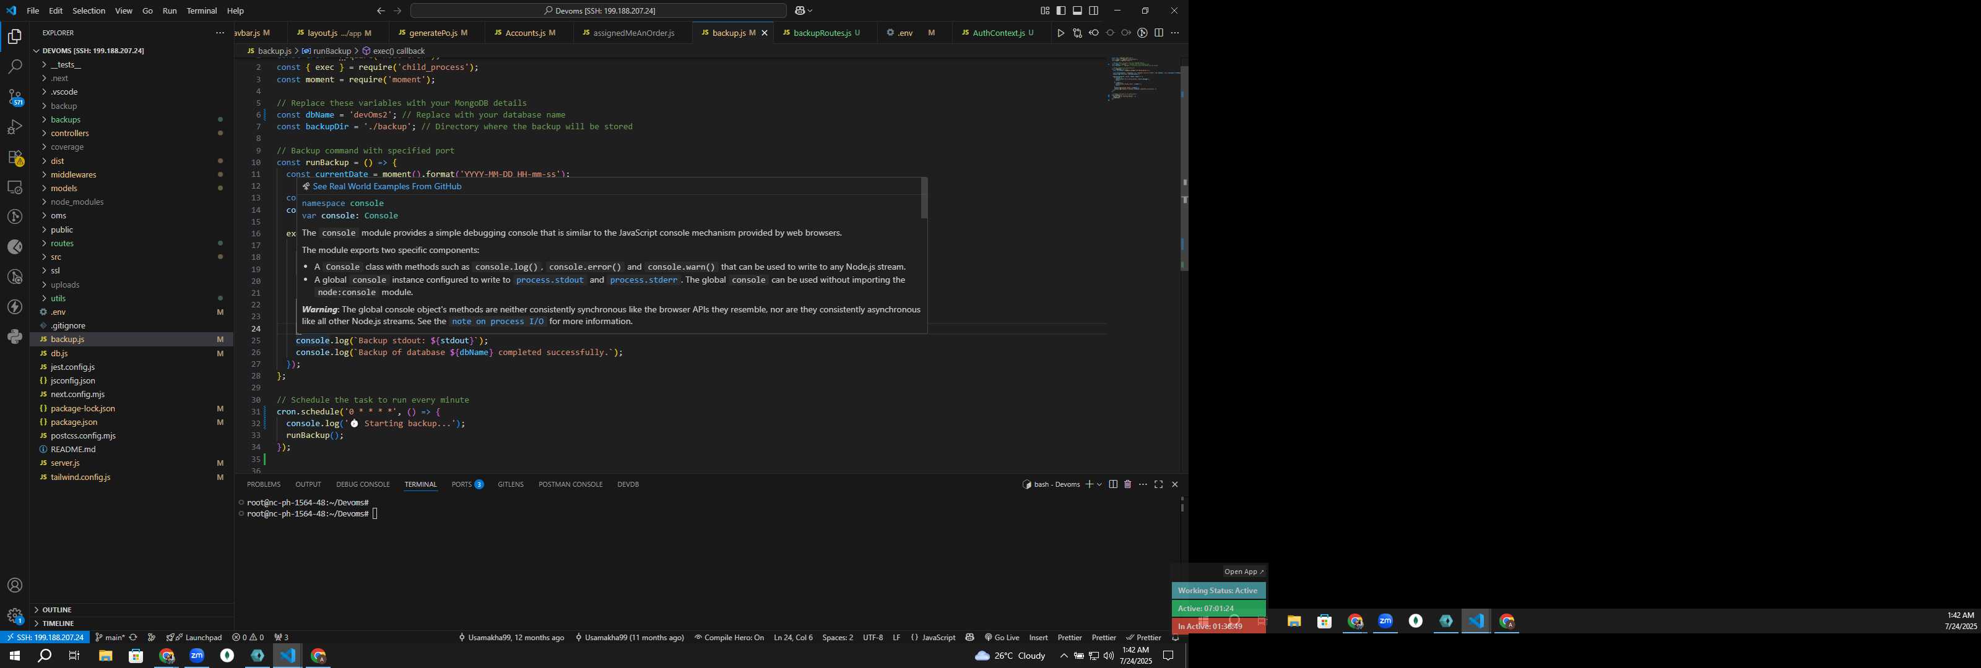Close the backup.js editor tab
The width and height of the screenshot is (1981, 668).
pyautogui.click(x=765, y=33)
